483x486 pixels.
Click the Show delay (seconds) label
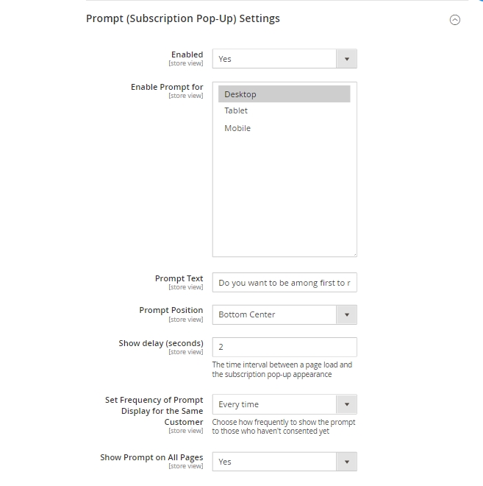(161, 343)
